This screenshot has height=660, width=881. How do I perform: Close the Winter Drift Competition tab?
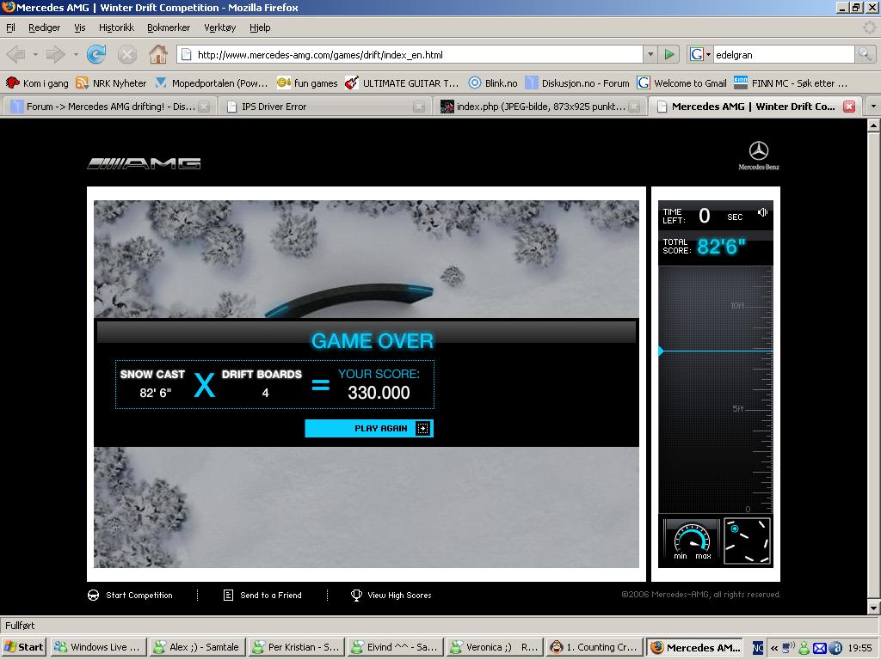849,106
